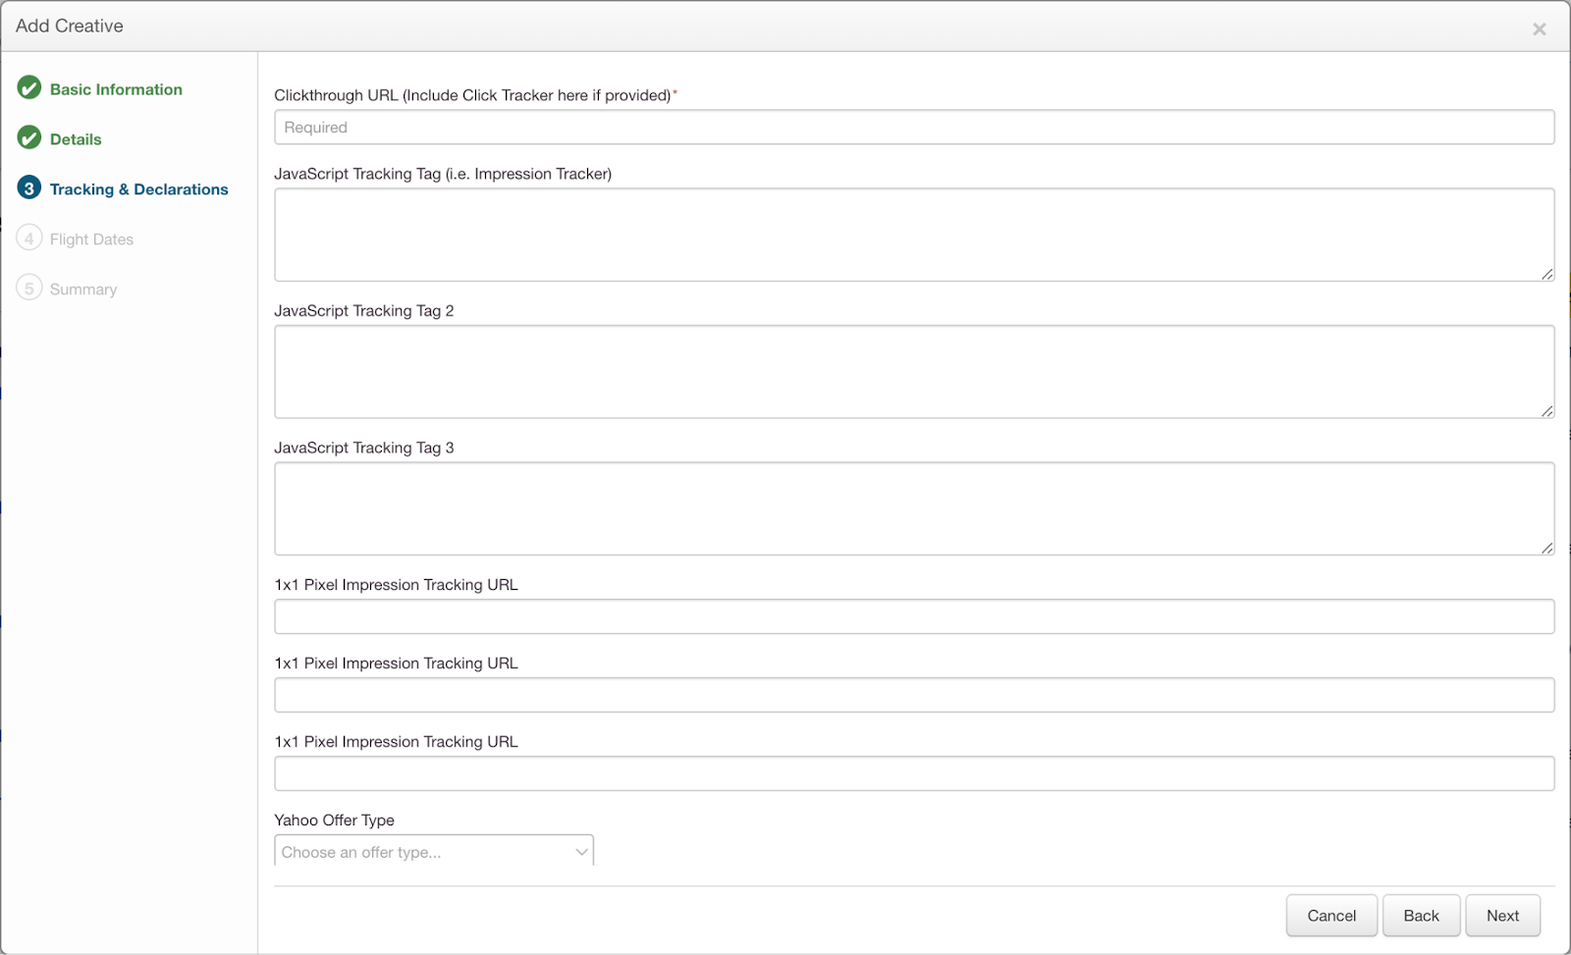This screenshot has height=955, width=1571.
Task: Click resize handle of JavaScript Tracking Tag 2
Action: [x=1546, y=411]
